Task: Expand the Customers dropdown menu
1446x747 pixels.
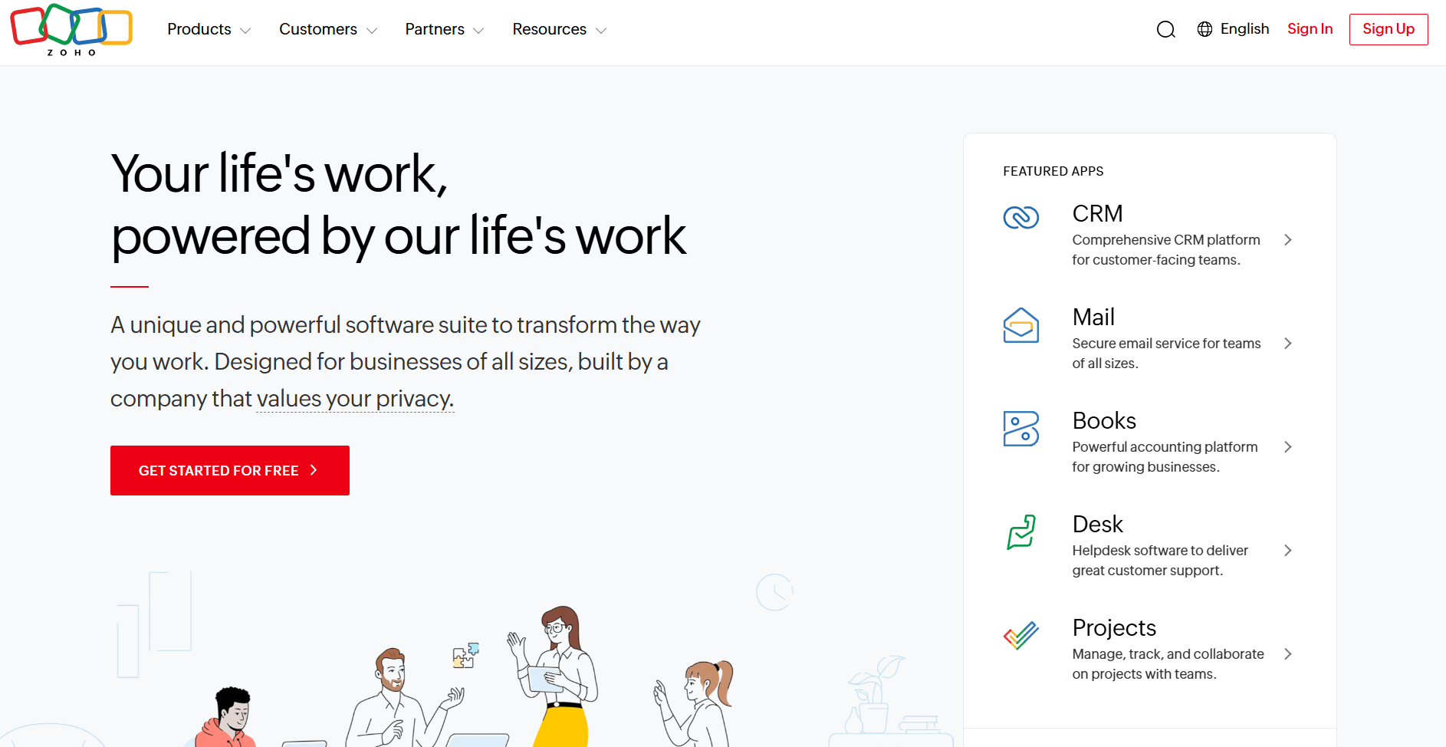Action: click(x=327, y=29)
